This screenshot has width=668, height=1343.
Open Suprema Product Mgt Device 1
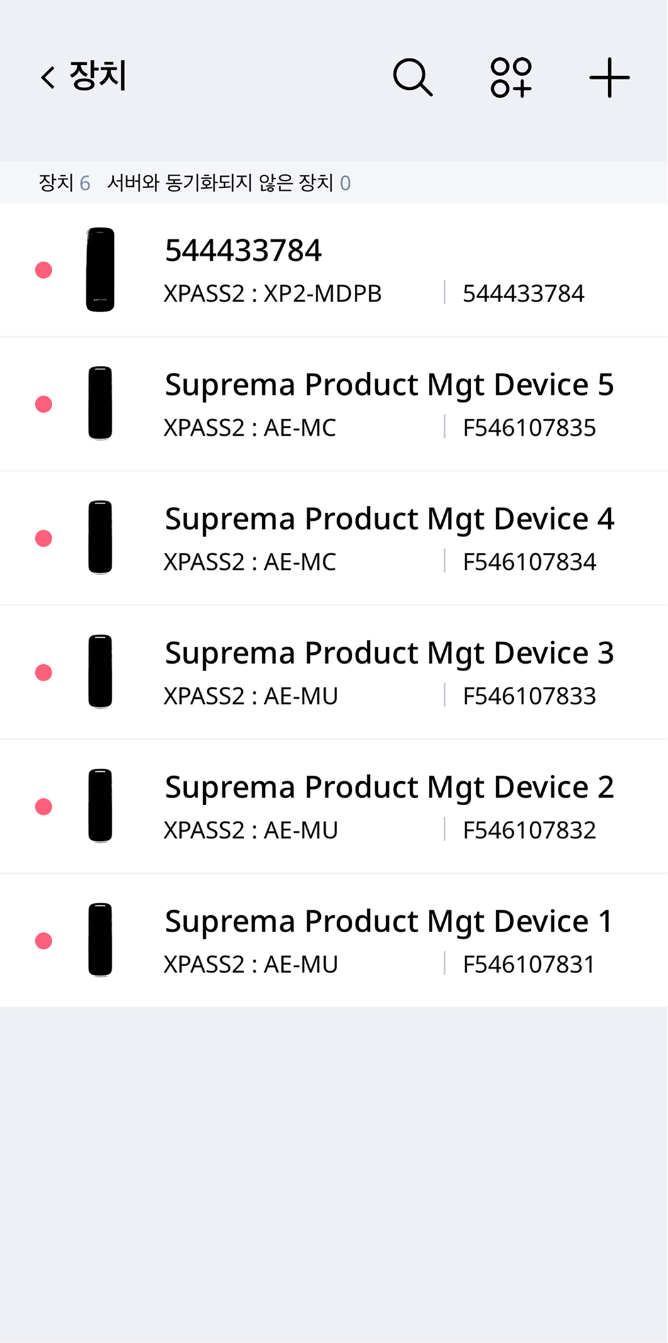389,922
